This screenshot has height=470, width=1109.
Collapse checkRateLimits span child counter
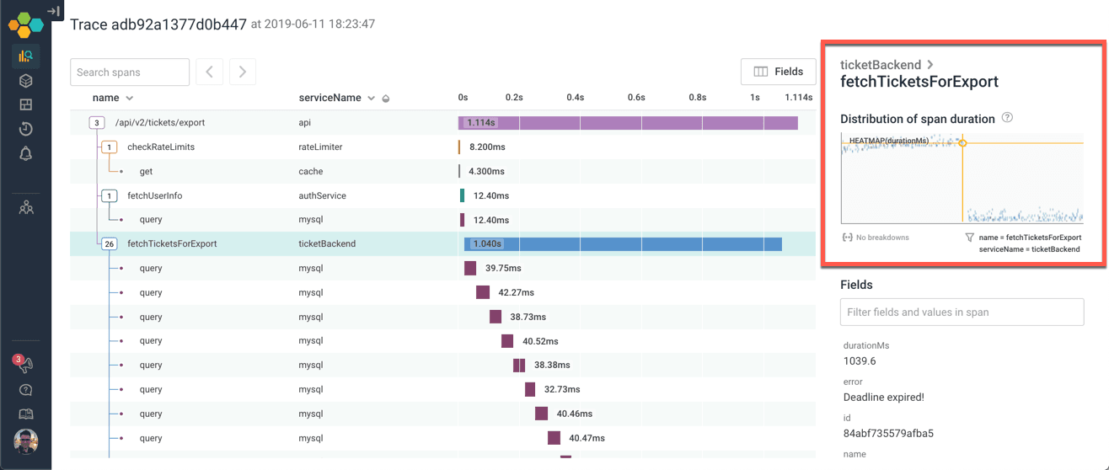pyautogui.click(x=109, y=147)
